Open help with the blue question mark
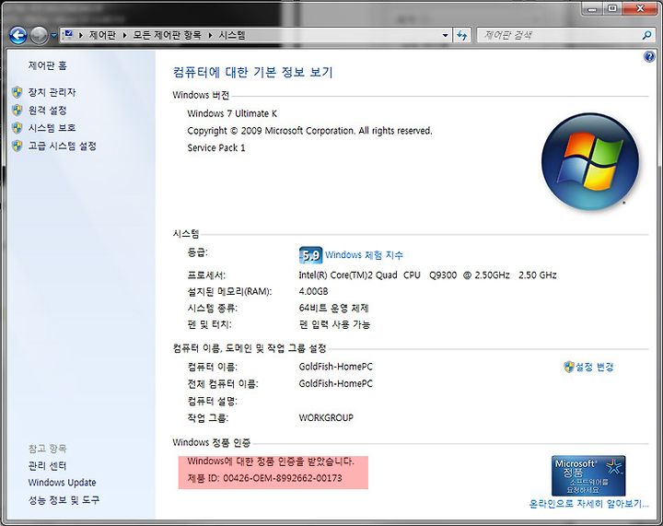This screenshot has width=663, height=526. coord(649,56)
